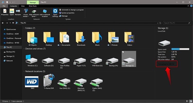Open the Drive Tools tab

tap(33, 6)
